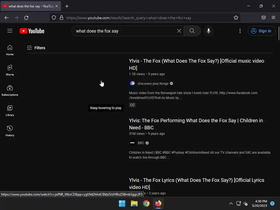280x210 pixels.
Task: Select the 'what does the fox say - YouTube' tab
Action: coord(31,6)
